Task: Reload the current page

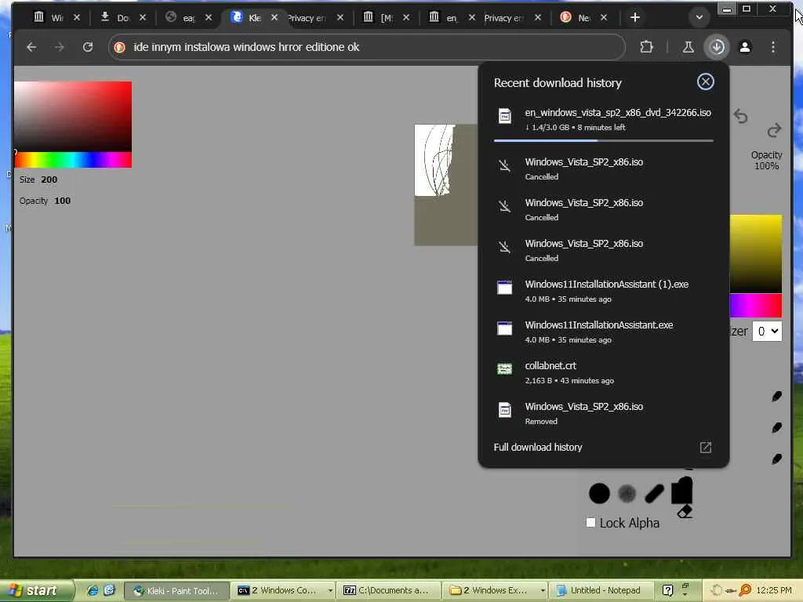Action: point(88,47)
